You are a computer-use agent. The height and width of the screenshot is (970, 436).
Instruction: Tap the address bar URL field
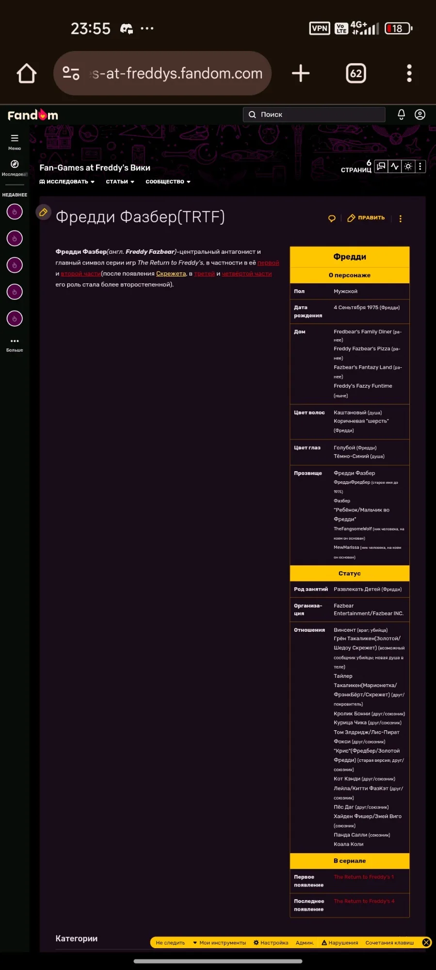[x=162, y=73]
